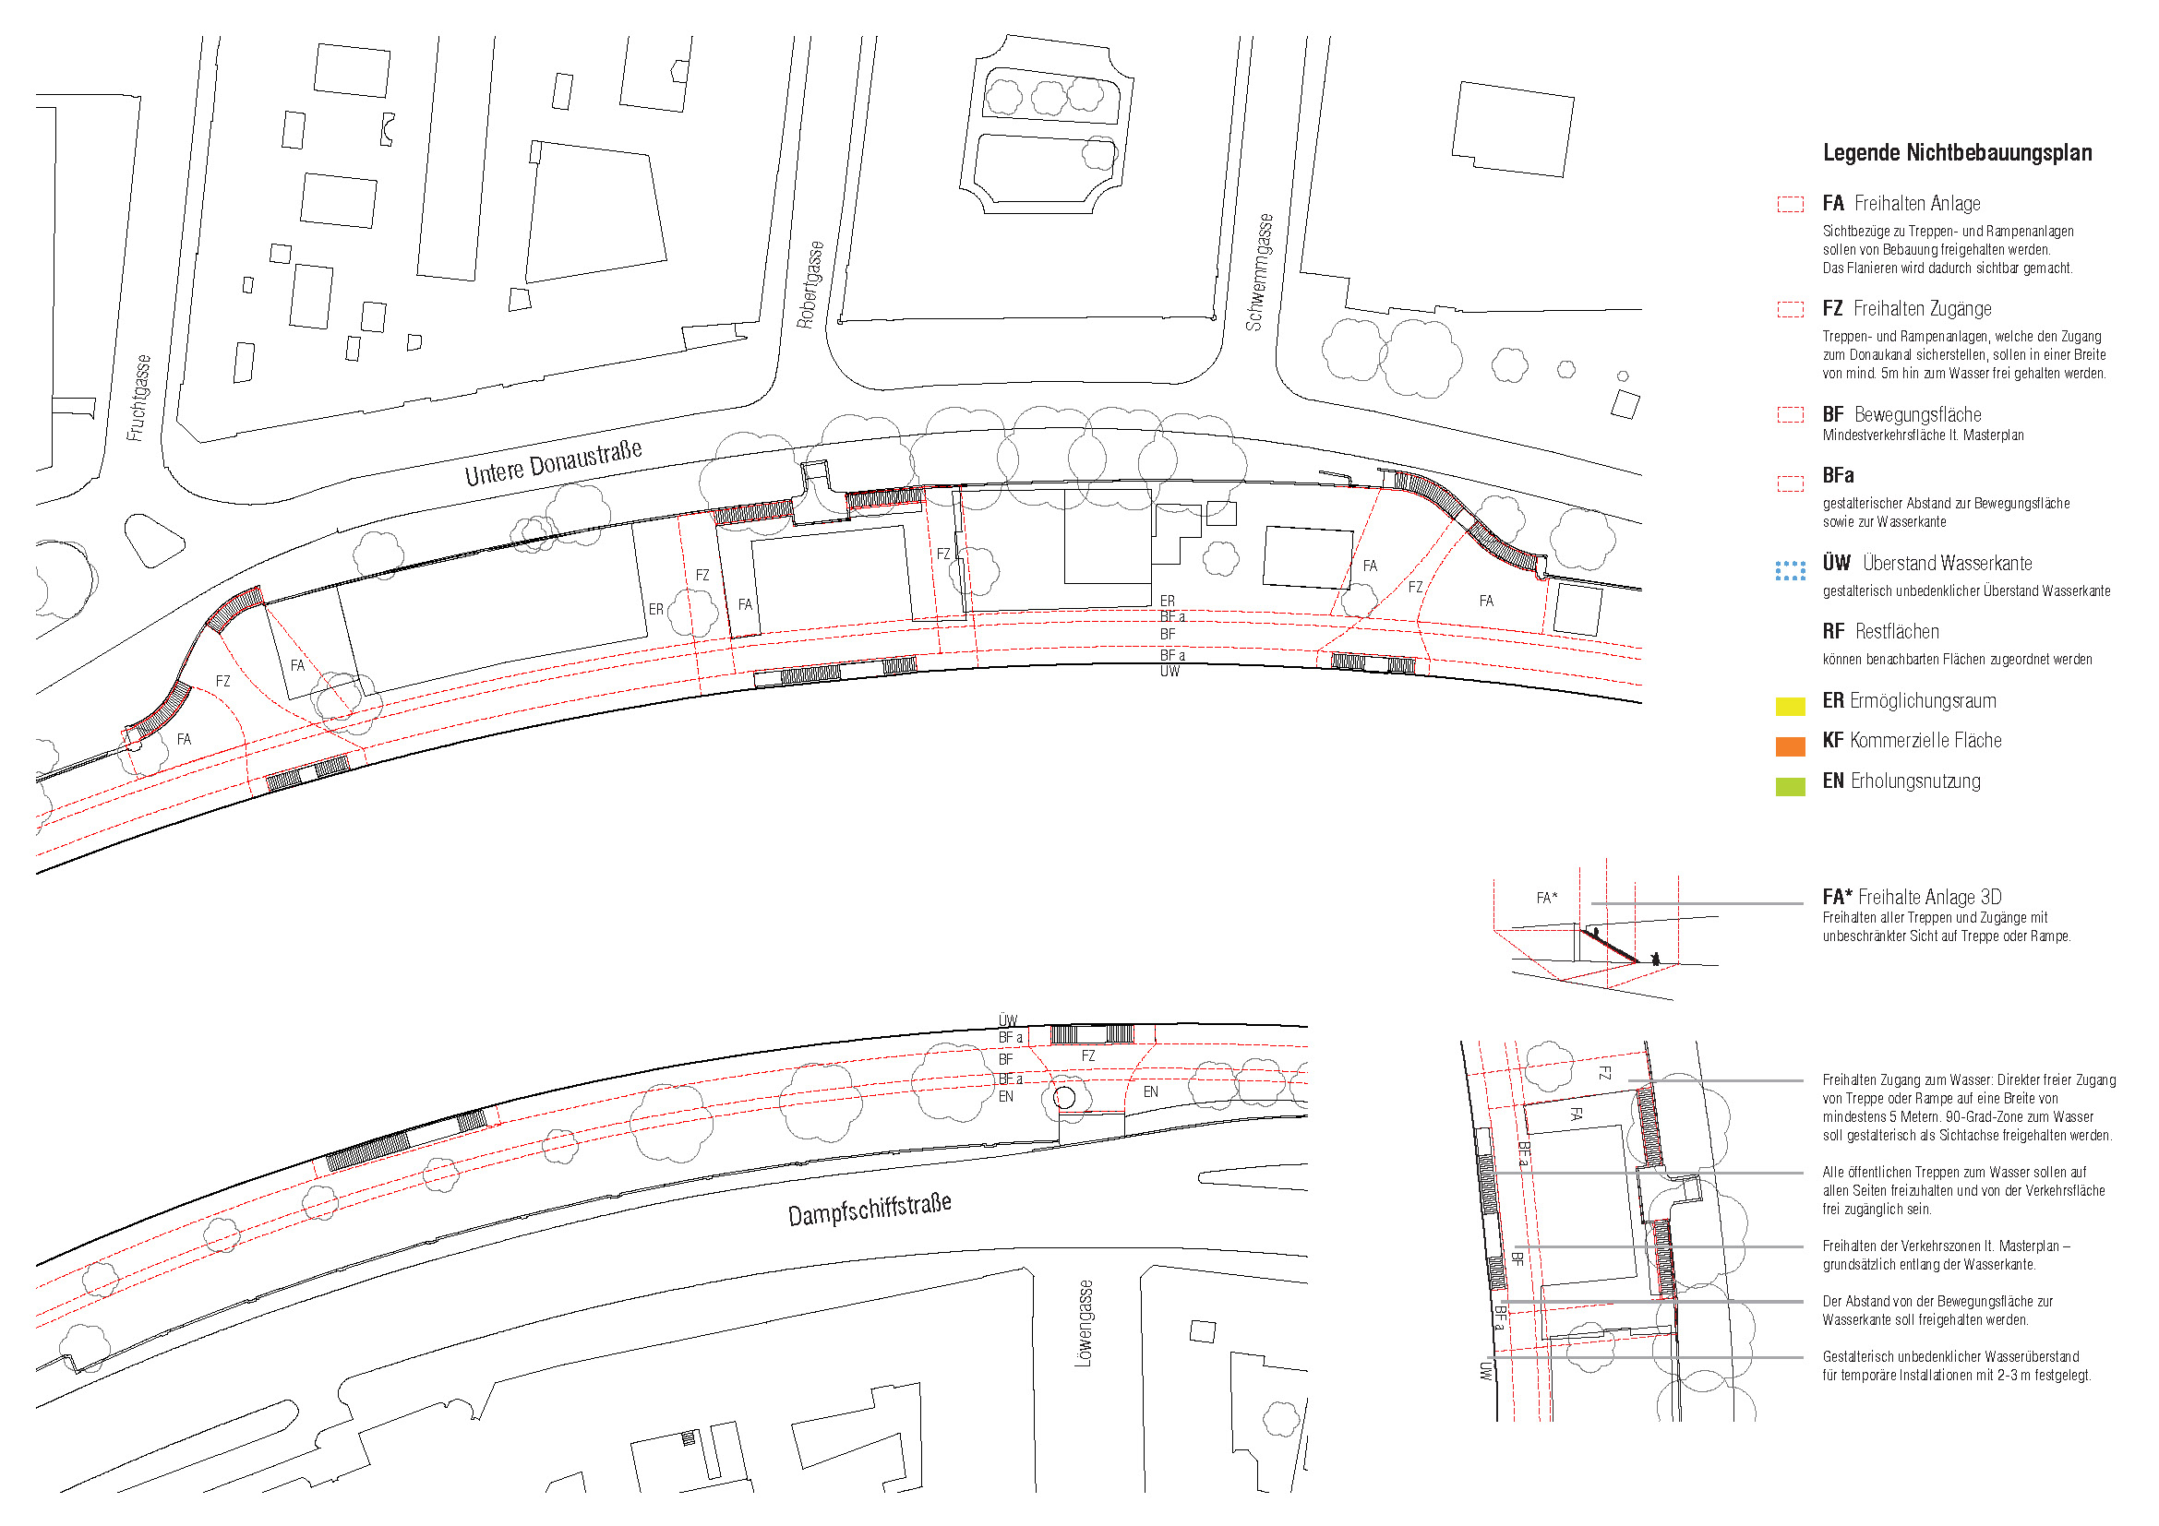Image resolution: width=2159 pixels, height=1526 pixels.
Task: Click the Robertgasse street label
Action: pos(810,284)
